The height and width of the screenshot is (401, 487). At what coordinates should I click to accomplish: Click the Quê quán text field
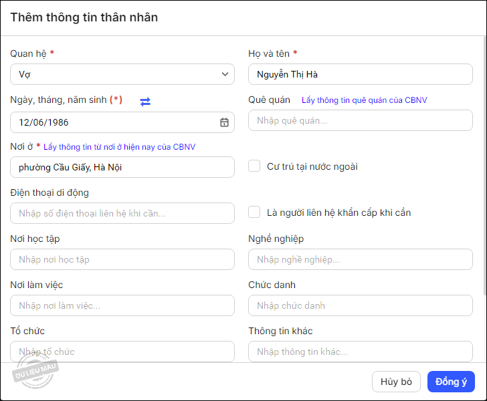[x=360, y=120]
